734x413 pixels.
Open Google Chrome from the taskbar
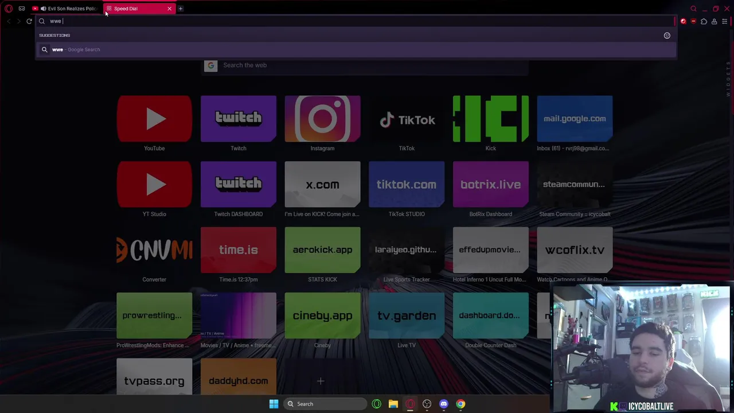click(460, 404)
